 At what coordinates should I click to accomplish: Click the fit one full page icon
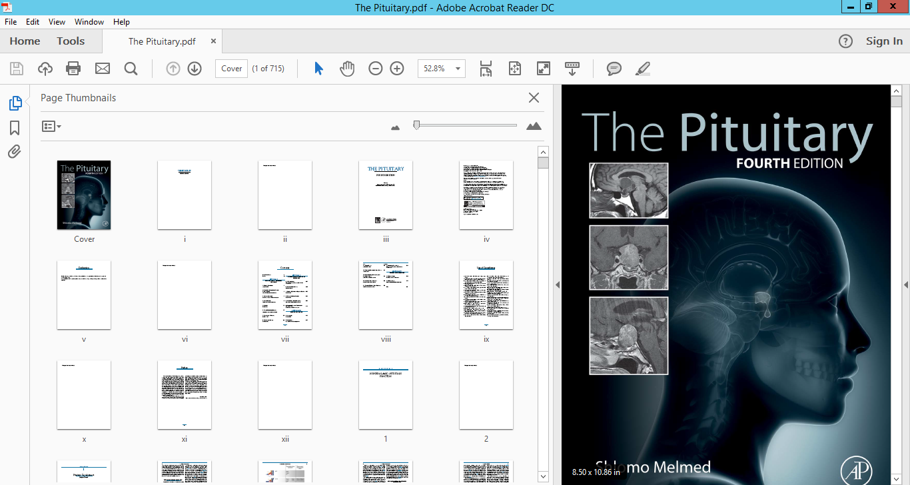pyautogui.click(x=514, y=69)
